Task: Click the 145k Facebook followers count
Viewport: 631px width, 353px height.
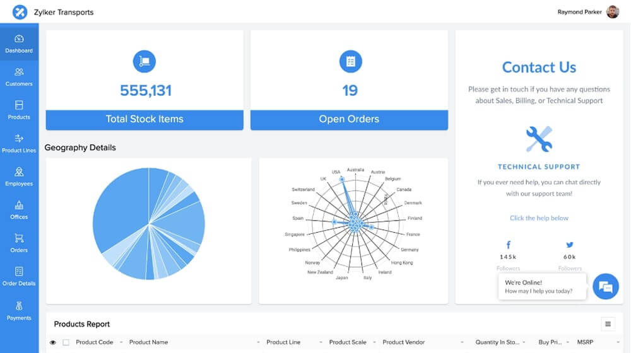Action: click(x=508, y=257)
